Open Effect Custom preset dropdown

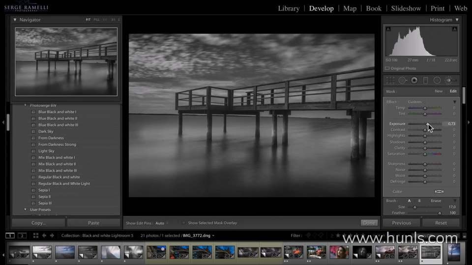(x=415, y=102)
